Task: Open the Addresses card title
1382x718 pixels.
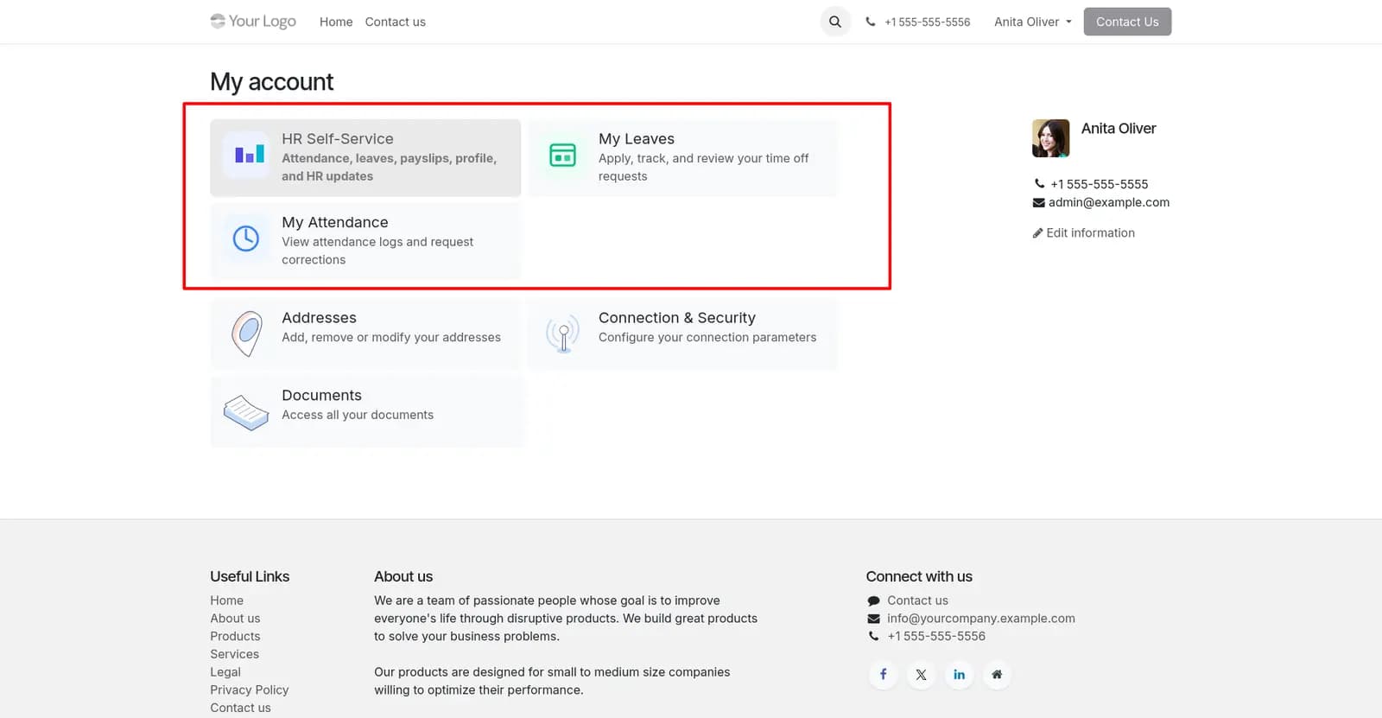Action: coord(319,318)
